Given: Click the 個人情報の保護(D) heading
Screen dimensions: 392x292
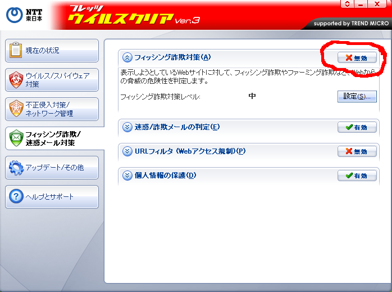Looking at the screenshot, I should coord(165,175).
